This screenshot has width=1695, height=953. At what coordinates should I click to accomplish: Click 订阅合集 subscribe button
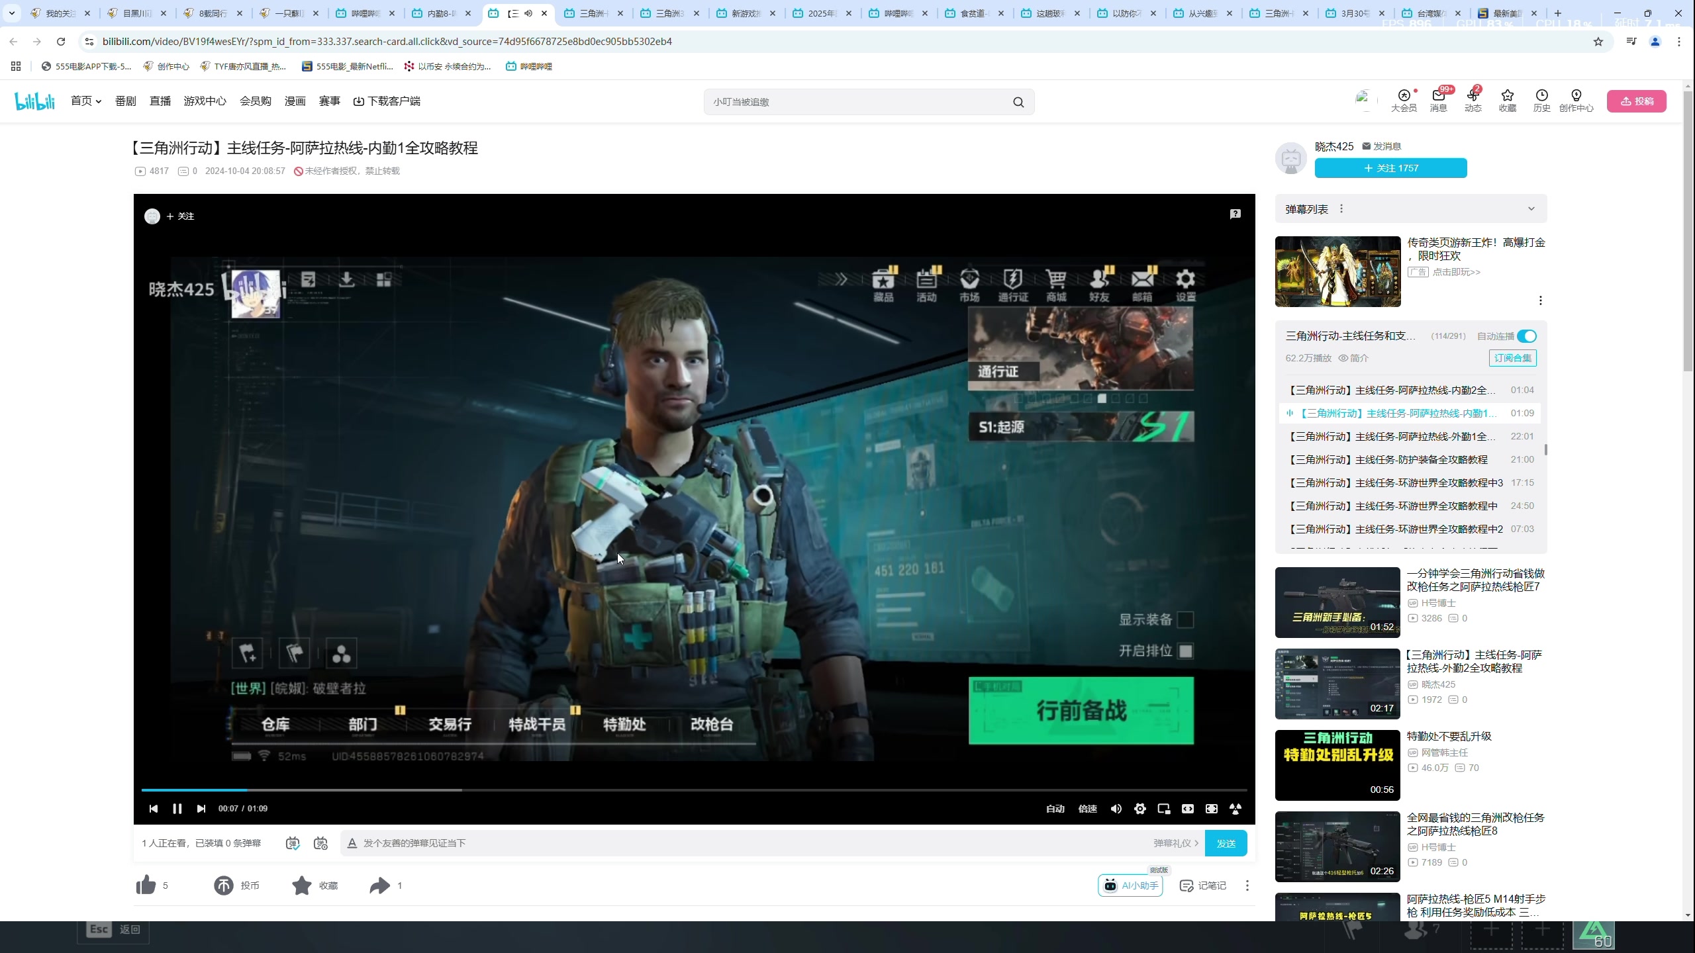pos(1512,358)
